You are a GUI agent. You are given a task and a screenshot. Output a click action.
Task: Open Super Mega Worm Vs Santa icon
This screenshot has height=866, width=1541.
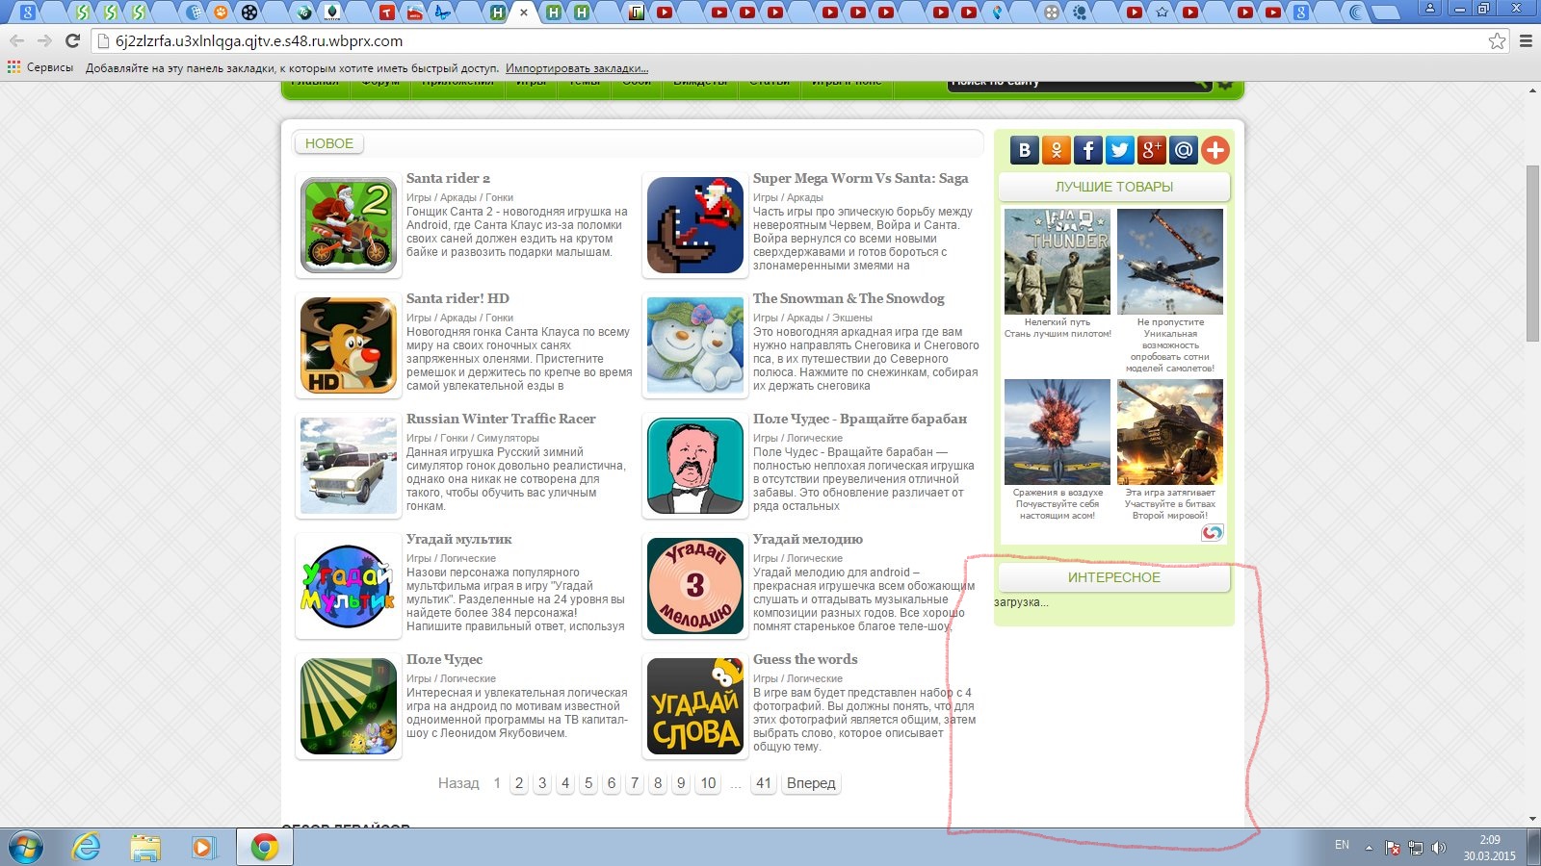695,225
